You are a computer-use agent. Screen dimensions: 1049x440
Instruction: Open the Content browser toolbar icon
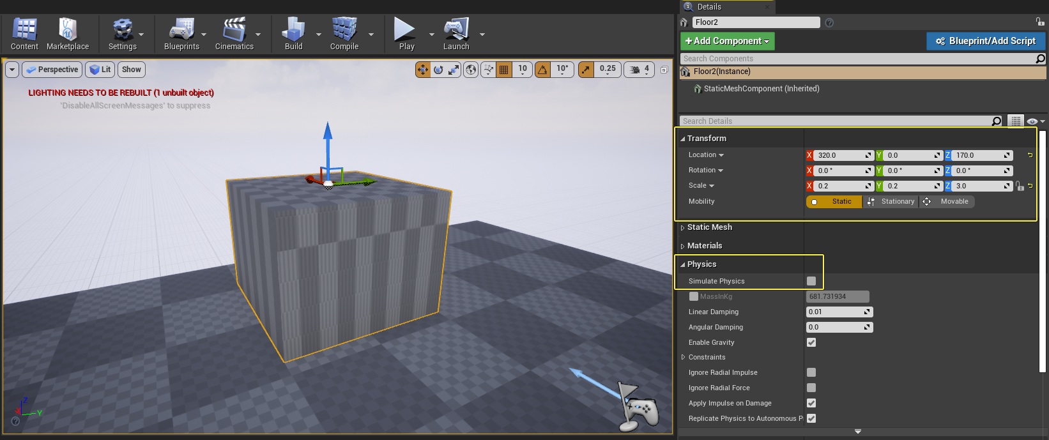tap(24, 34)
